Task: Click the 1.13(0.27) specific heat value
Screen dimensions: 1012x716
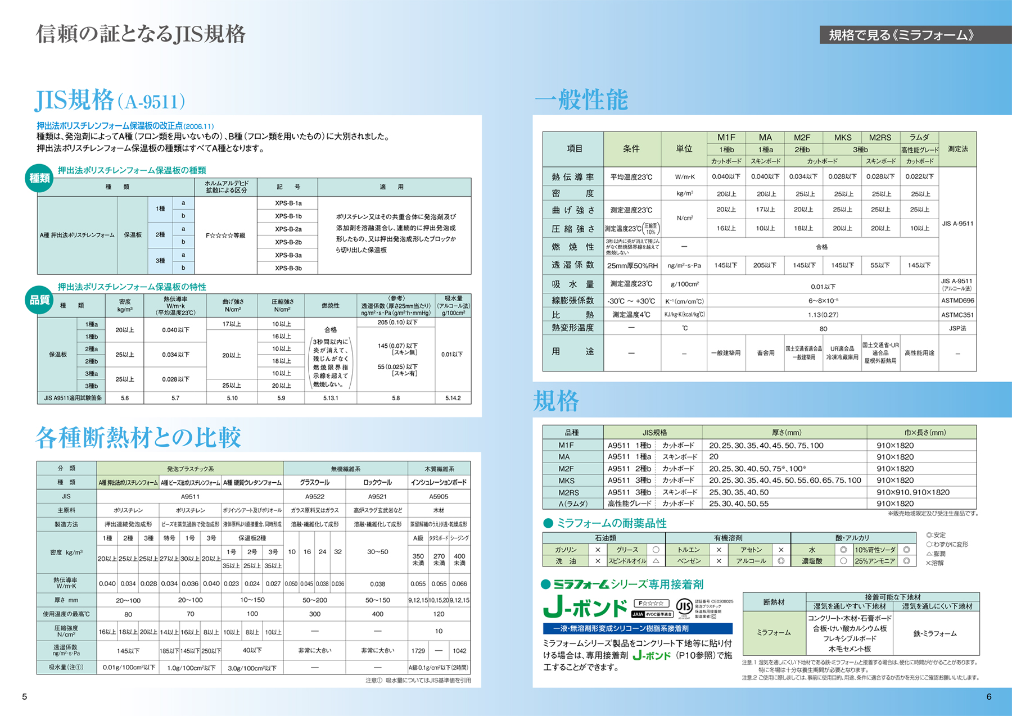Action: [823, 315]
